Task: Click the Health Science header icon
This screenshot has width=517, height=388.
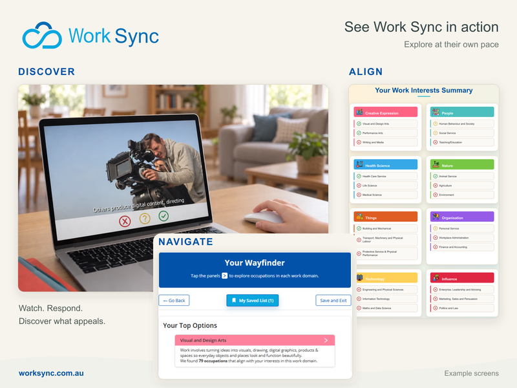Action: 359,164
